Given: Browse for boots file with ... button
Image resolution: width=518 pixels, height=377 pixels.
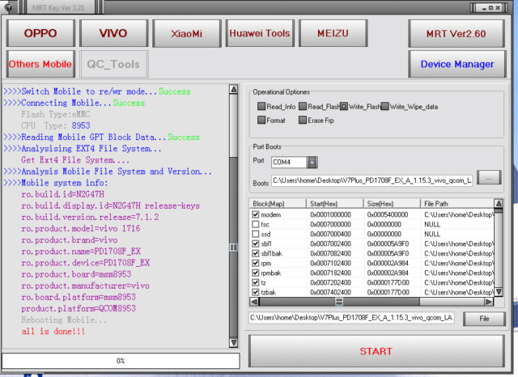Looking at the screenshot, I should coord(489,178).
